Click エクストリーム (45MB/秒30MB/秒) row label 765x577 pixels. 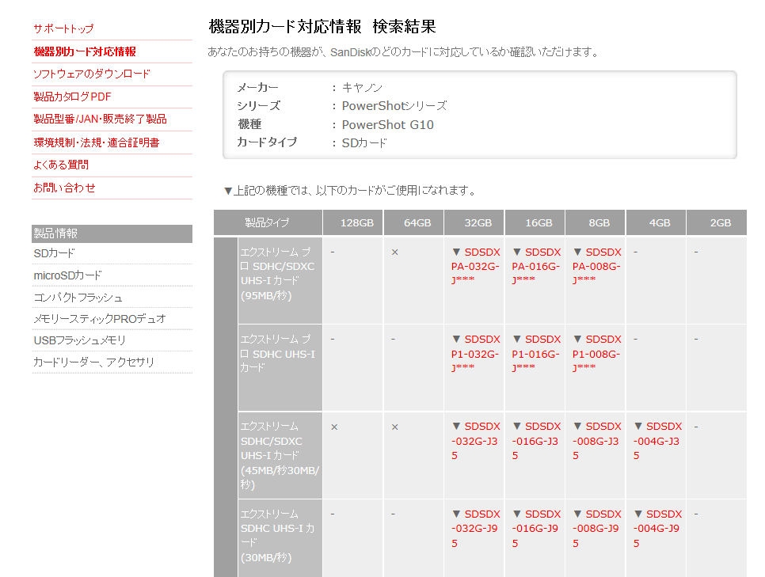click(280, 455)
